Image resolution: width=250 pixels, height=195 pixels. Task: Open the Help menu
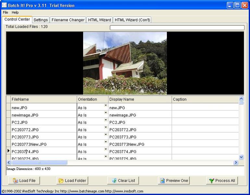pyautogui.click(x=15, y=12)
